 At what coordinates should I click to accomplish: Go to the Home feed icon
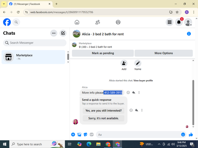click(77, 22)
